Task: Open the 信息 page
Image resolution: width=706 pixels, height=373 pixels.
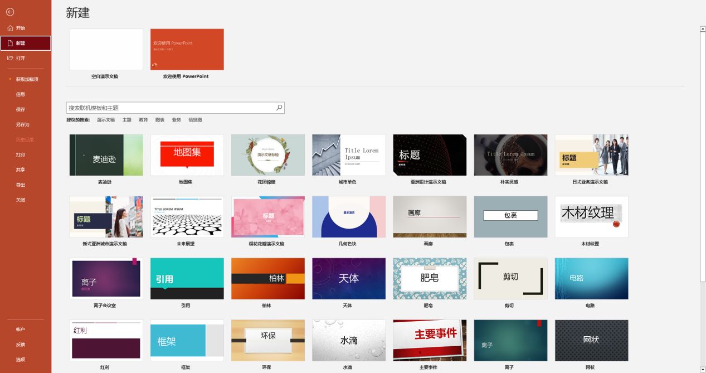Action: coord(26,94)
